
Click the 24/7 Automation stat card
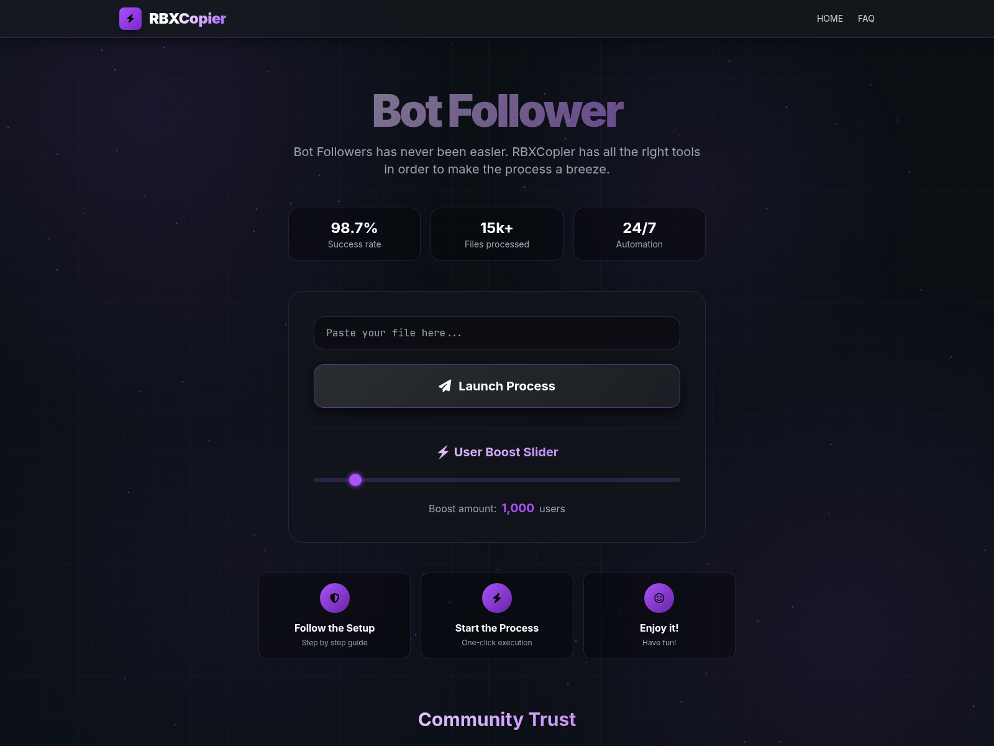[x=639, y=234]
